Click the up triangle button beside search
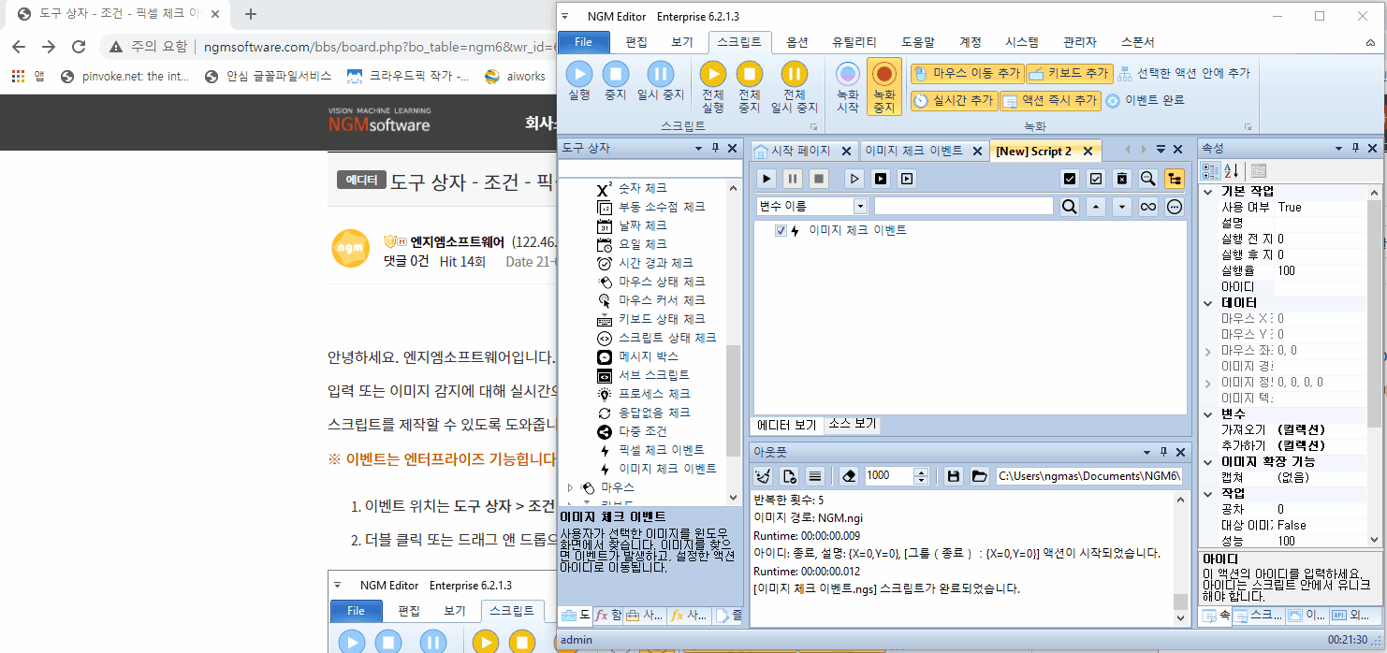The image size is (1387, 653). pyautogui.click(x=1096, y=207)
